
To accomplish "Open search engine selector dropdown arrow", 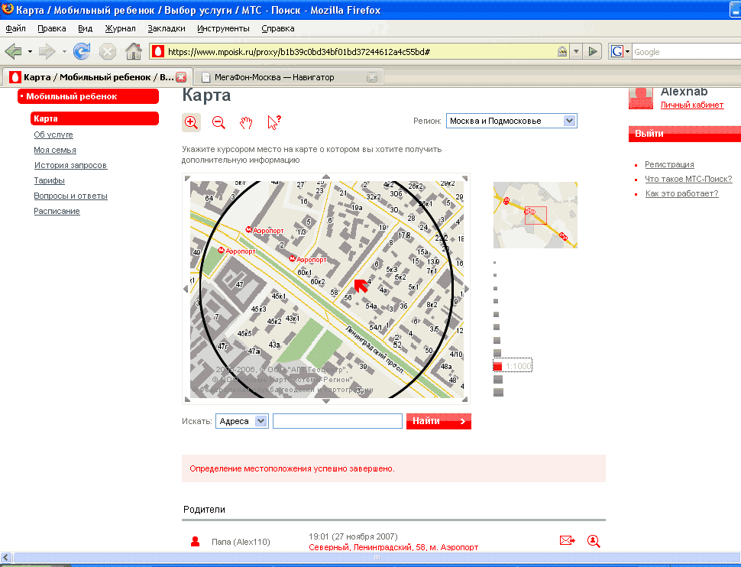I will pyautogui.click(x=628, y=51).
